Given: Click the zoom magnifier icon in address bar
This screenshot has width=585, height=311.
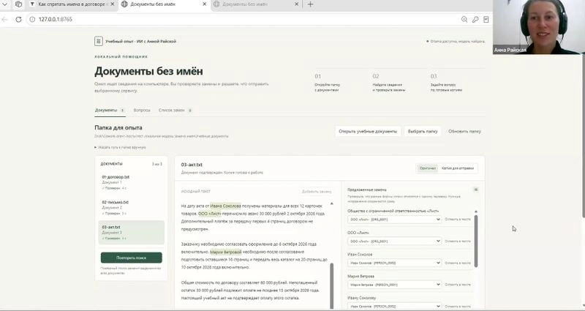Looking at the screenshot, I should [464, 20].
